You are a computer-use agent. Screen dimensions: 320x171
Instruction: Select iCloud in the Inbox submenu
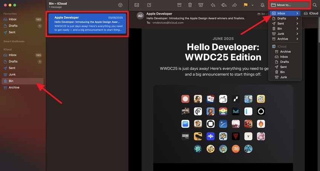pos(311,13)
